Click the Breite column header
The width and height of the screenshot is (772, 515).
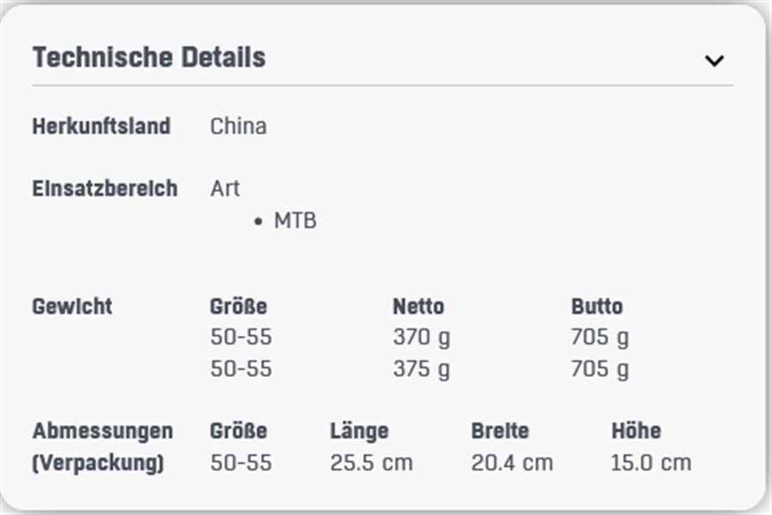point(500,431)
